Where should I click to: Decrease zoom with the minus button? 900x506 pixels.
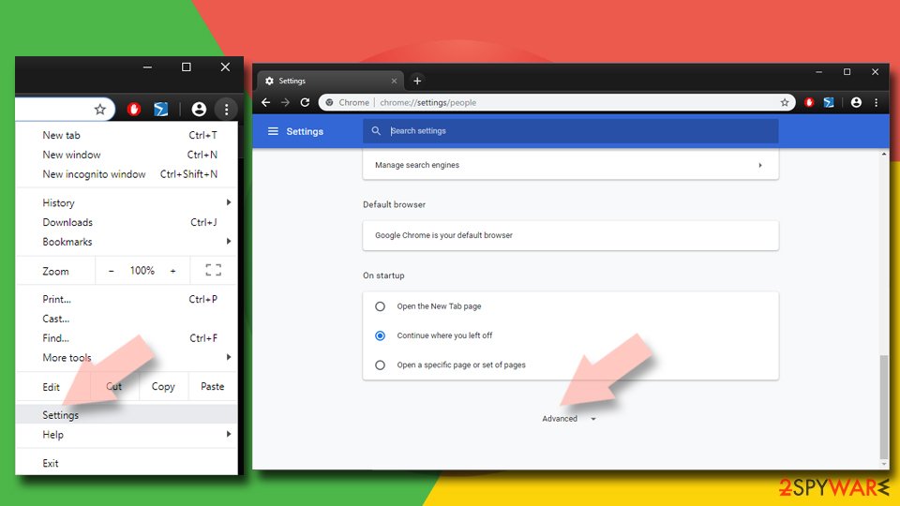pos(112,271)
